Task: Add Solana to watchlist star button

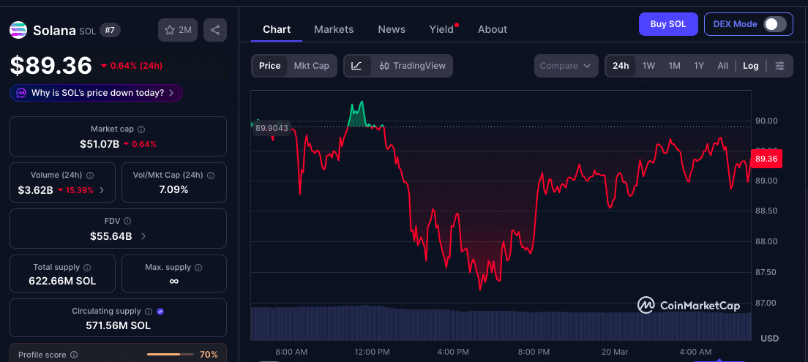Action: coord(178,31)
